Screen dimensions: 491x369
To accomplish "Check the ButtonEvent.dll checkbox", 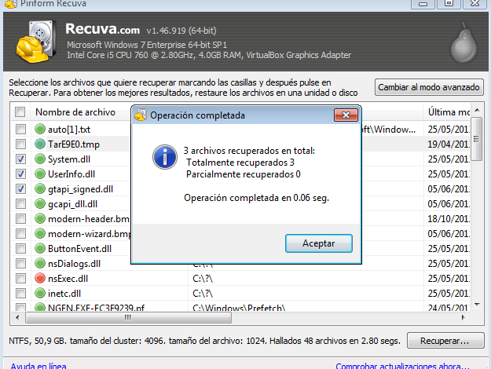I will point(20,249).
